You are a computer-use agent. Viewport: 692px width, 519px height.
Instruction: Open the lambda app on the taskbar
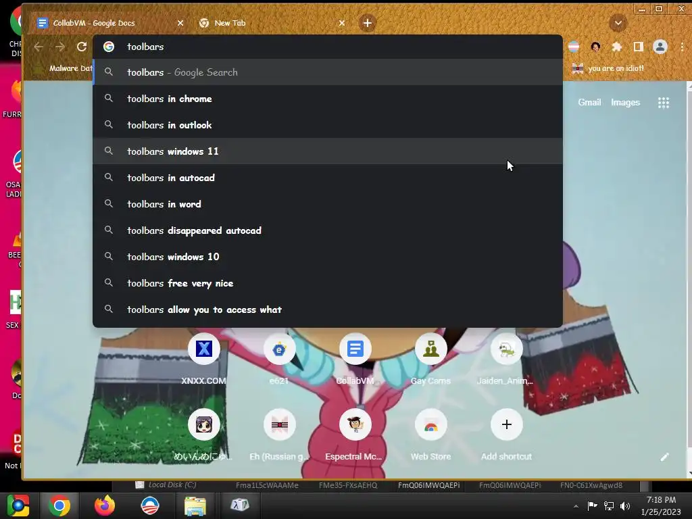(240, 505)
